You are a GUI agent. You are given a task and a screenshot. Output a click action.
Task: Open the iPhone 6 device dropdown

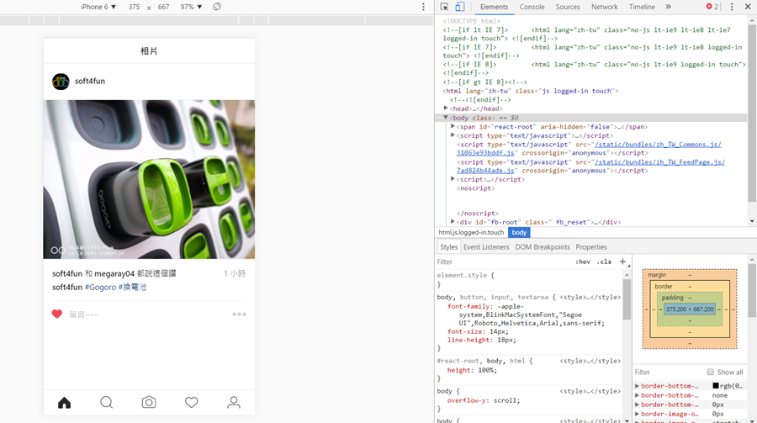[x=98, y=7]
